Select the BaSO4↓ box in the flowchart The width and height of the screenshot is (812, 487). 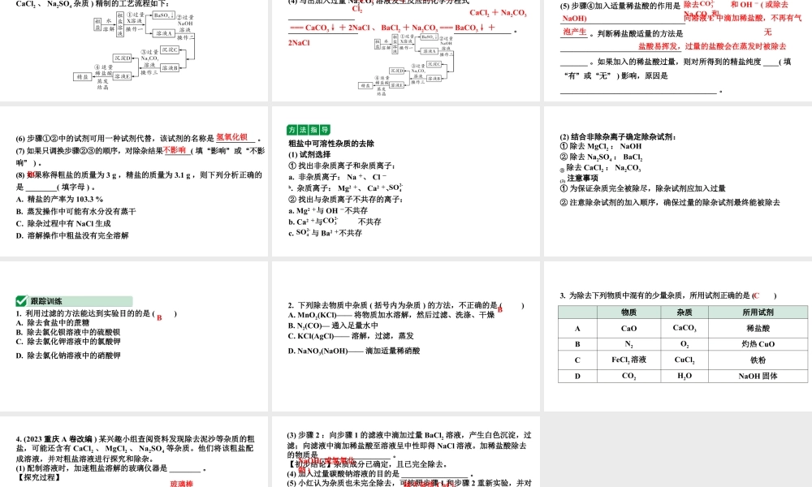[162, 17]
